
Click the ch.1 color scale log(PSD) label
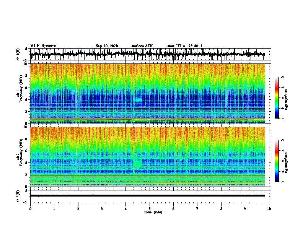[x=287, y=99]
